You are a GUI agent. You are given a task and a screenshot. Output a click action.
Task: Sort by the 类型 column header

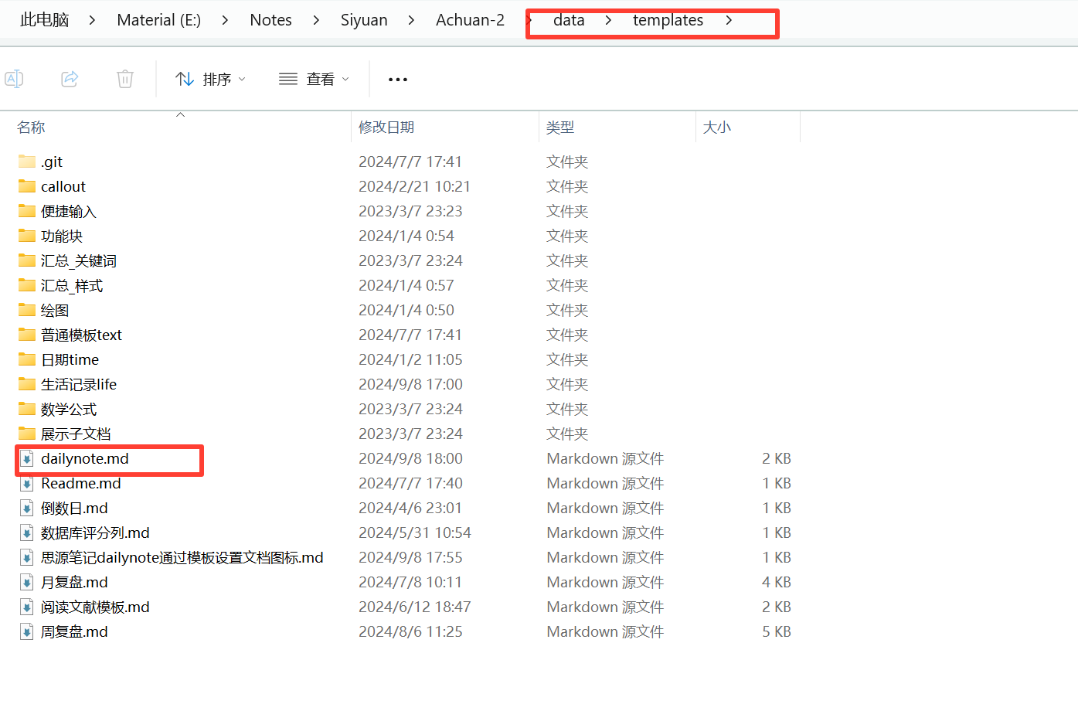(560, 128)
